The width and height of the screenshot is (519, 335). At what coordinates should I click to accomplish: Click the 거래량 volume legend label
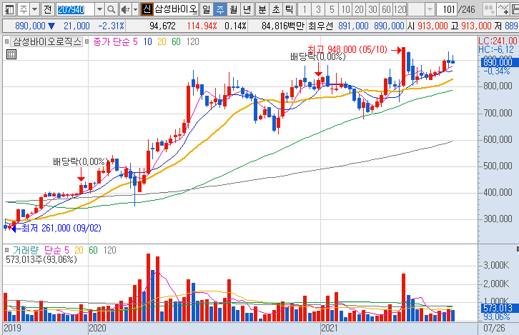[x=26, y=250]
